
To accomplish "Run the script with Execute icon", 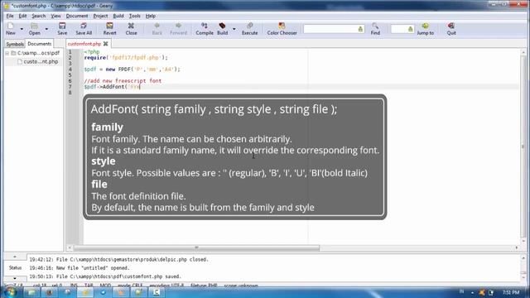I will click(x=249, y=29).
